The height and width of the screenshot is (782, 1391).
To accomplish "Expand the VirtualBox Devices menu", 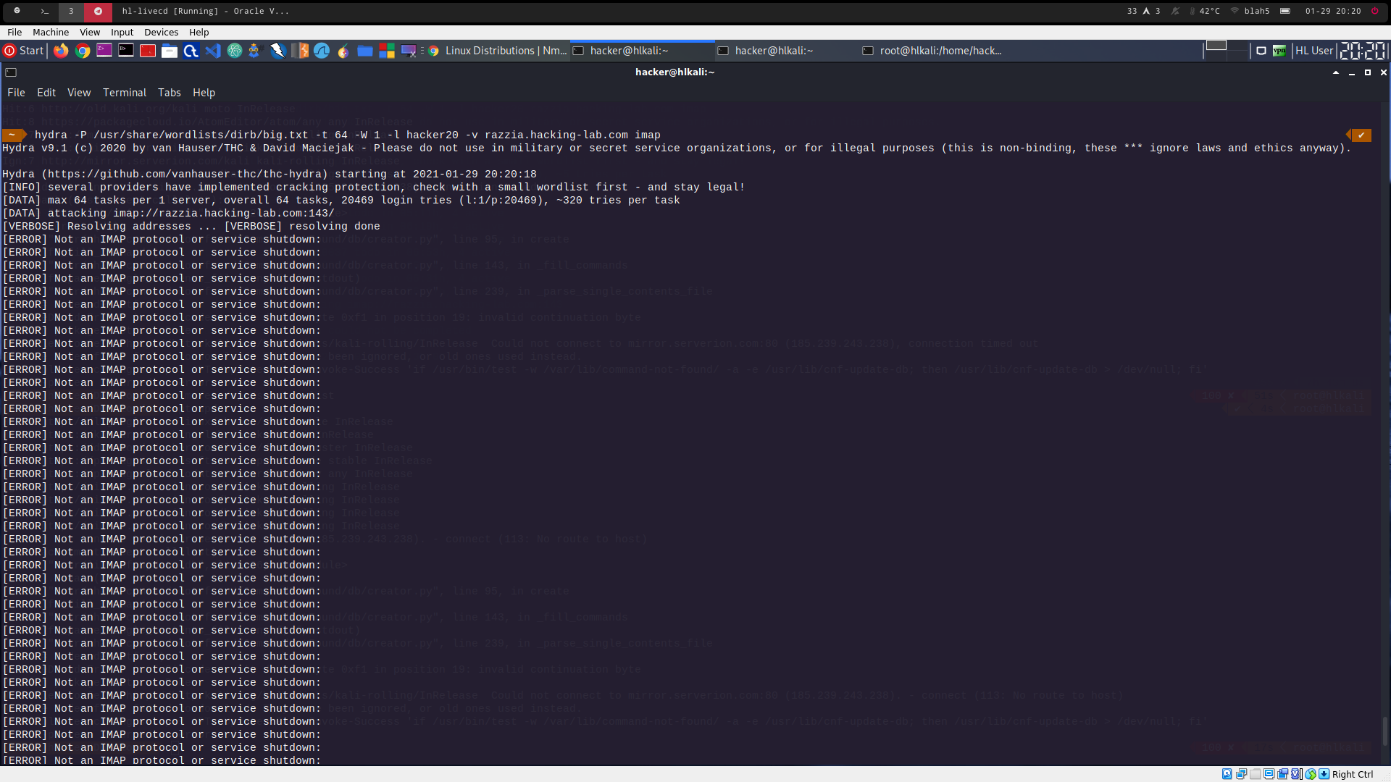I will click(x=161, y=32).
